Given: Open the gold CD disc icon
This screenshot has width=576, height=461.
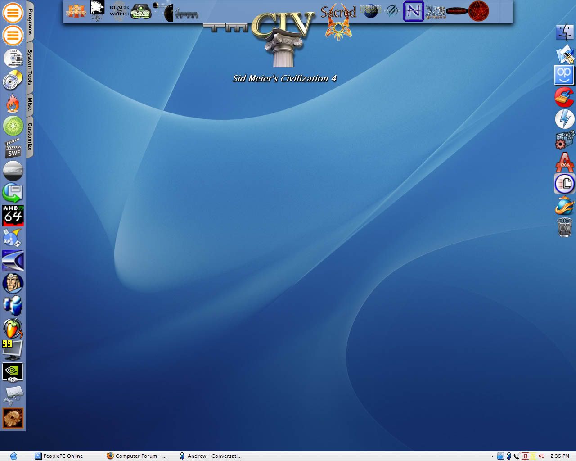Looking at the screenshot, I should (x=13, y=81).
